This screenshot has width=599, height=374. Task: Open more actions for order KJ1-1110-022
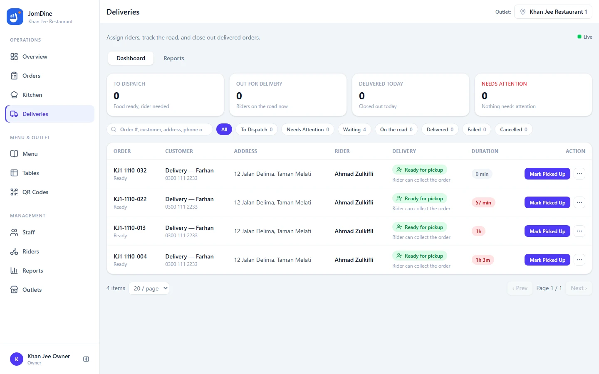click(x=579, y=202)
